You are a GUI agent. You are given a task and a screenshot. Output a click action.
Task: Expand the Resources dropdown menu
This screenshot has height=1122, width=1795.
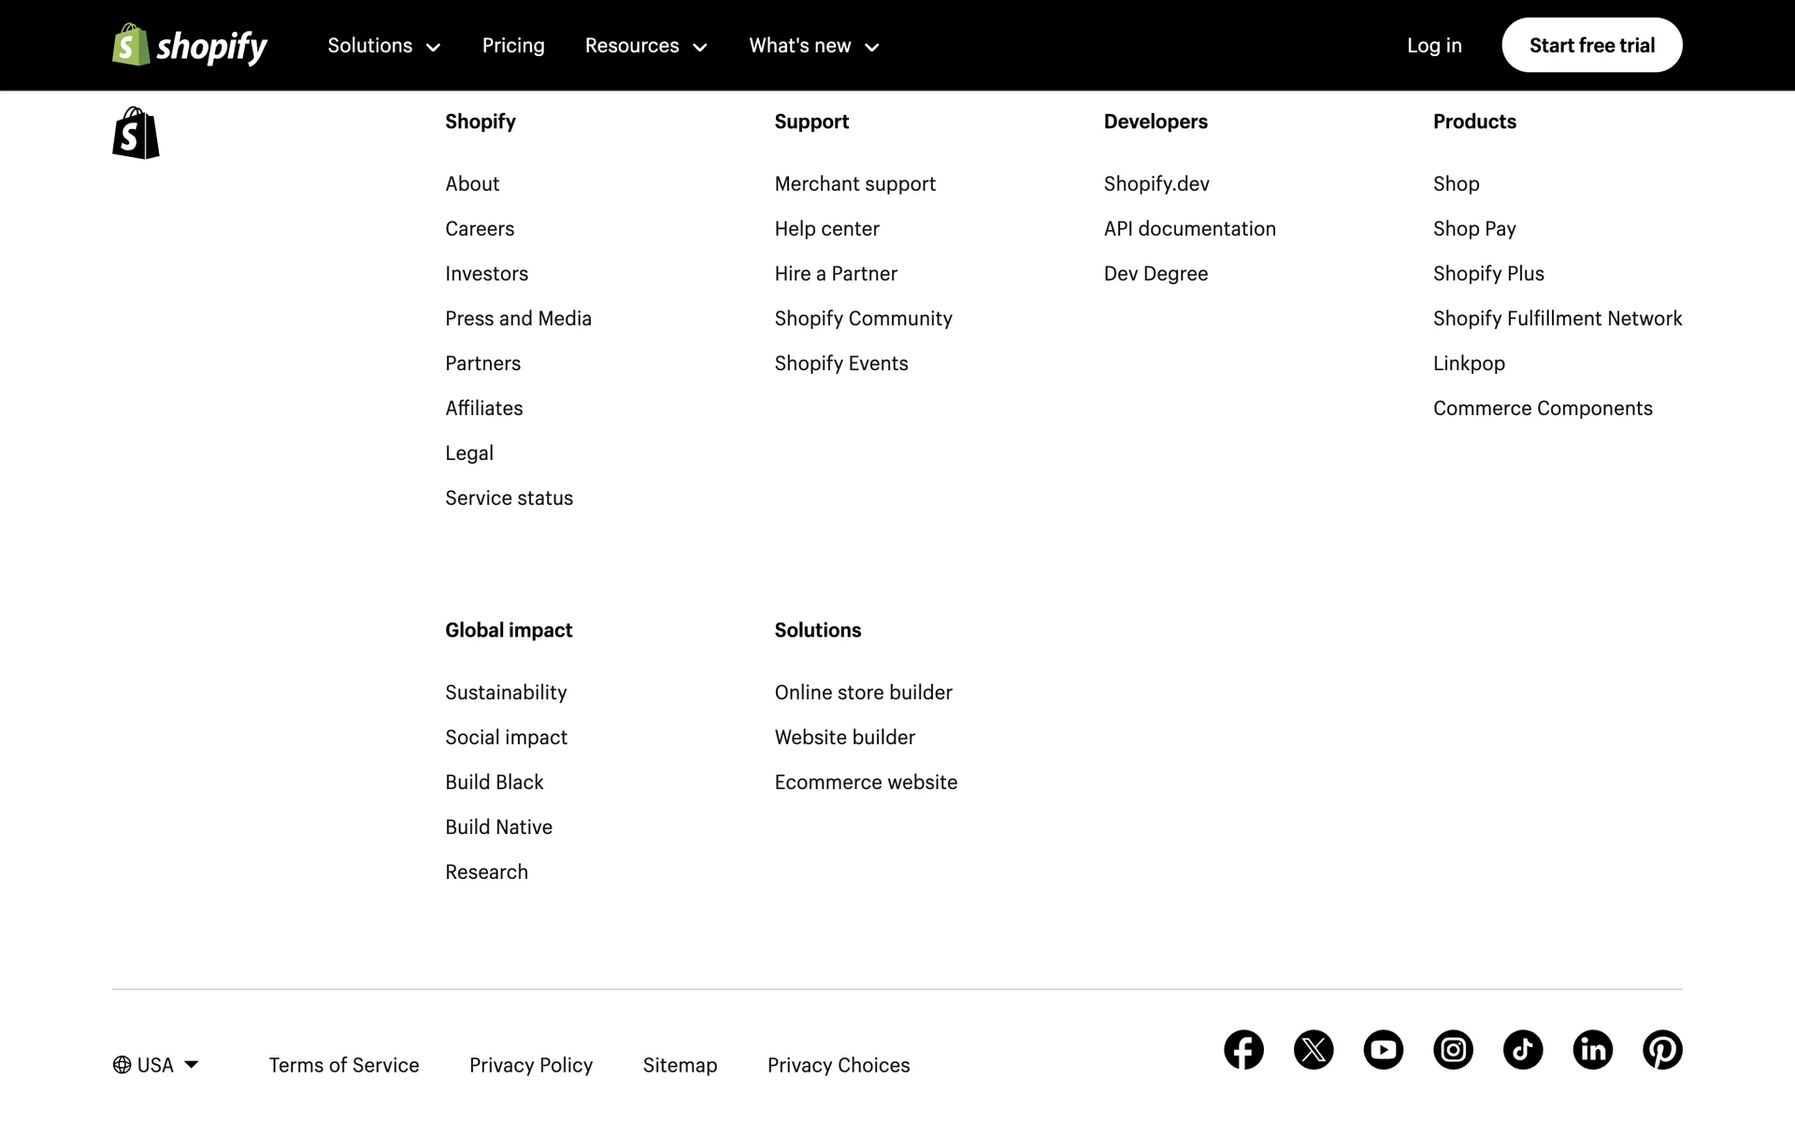(x=645, y=46)
